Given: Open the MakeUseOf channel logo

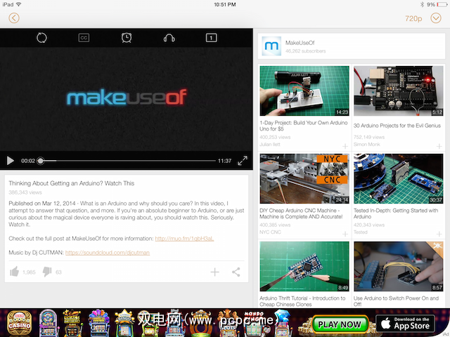Looking at the screenshot, I should pos(271,46).
